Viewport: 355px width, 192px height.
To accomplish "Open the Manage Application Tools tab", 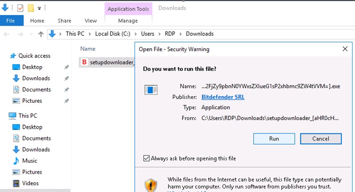I will click(x=128, y=21).
